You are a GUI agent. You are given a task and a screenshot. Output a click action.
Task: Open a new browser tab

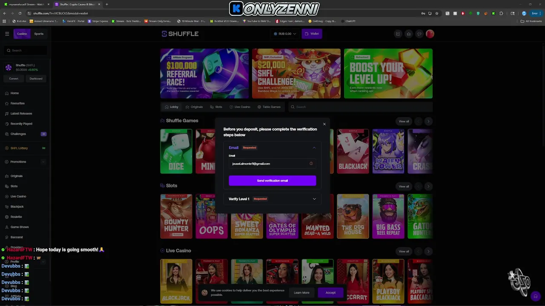pyautogui.click(x=106, y=4)
